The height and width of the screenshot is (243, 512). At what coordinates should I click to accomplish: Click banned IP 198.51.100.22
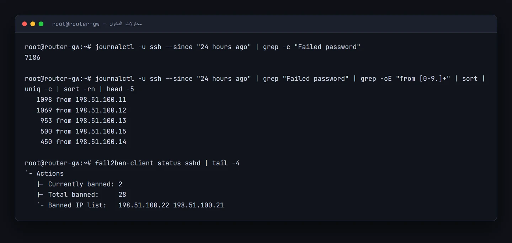click(x=144, y=205)
